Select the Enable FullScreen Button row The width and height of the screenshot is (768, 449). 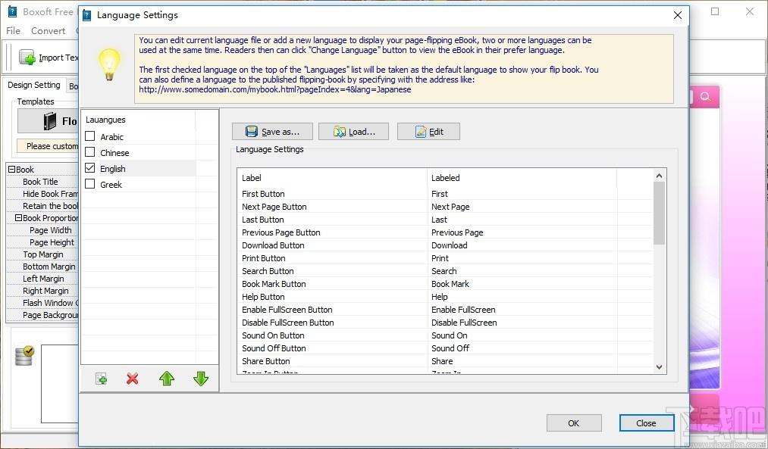coord(445,310)
